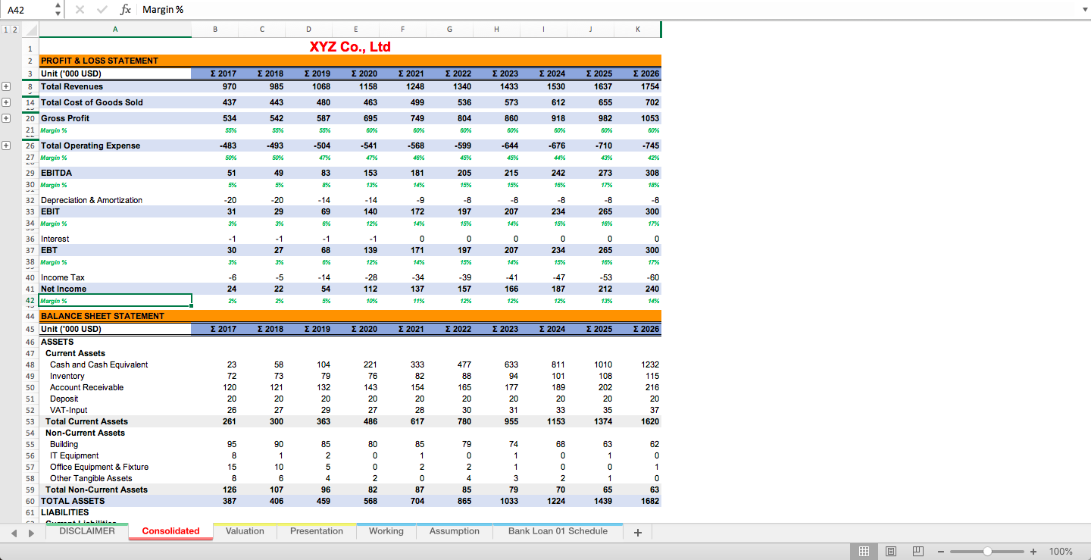Click the zoom in plus button
Viewport: 1091px width, 560px height.
click(1033, 551)
